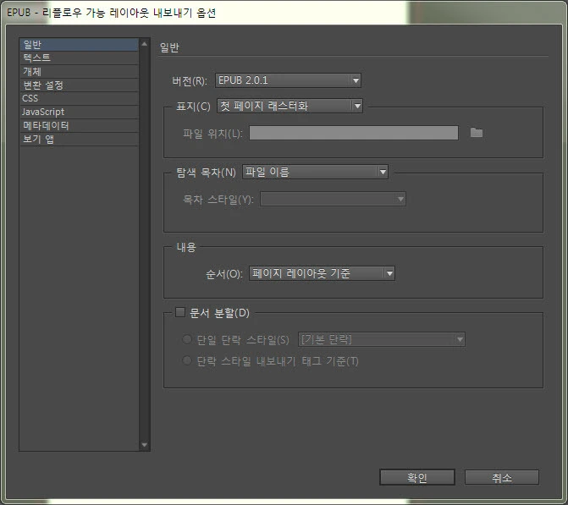Select the 단일 단락 스타일 radio button
The height and width of the screenshot is (505, 568).
(187, 339)
